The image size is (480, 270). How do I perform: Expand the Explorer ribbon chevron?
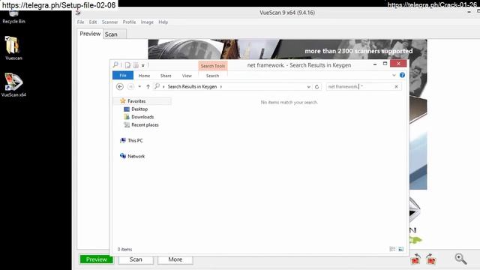[x=394, y=75]
